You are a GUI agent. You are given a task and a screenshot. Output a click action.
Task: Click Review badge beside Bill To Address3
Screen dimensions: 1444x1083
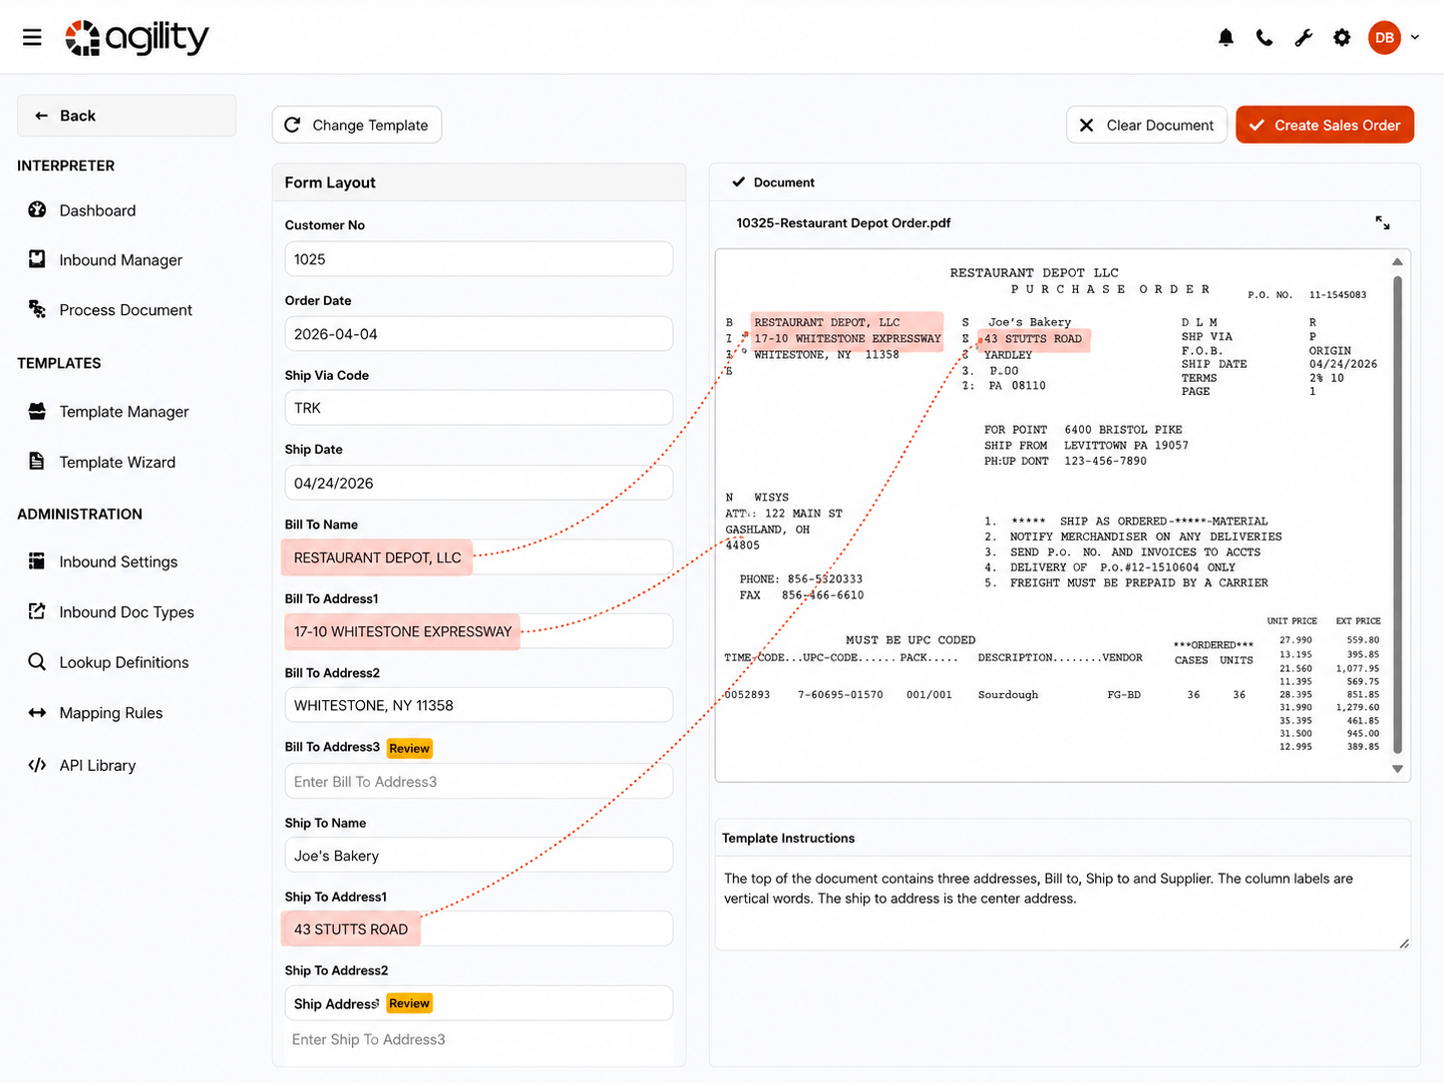(410, 748)
